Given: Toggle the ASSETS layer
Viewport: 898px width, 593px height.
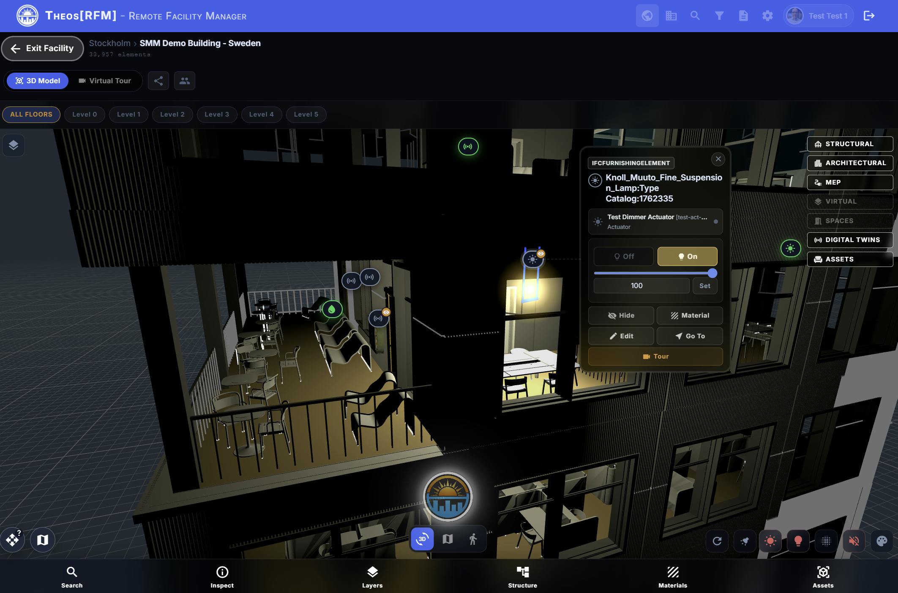Looking at the screenshot, I should (850, 259).
